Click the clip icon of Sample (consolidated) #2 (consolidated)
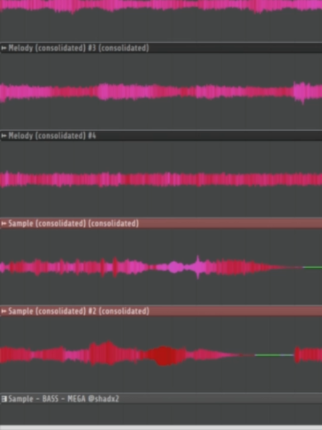Screen dimensions: 322x430 click(4, 311)
